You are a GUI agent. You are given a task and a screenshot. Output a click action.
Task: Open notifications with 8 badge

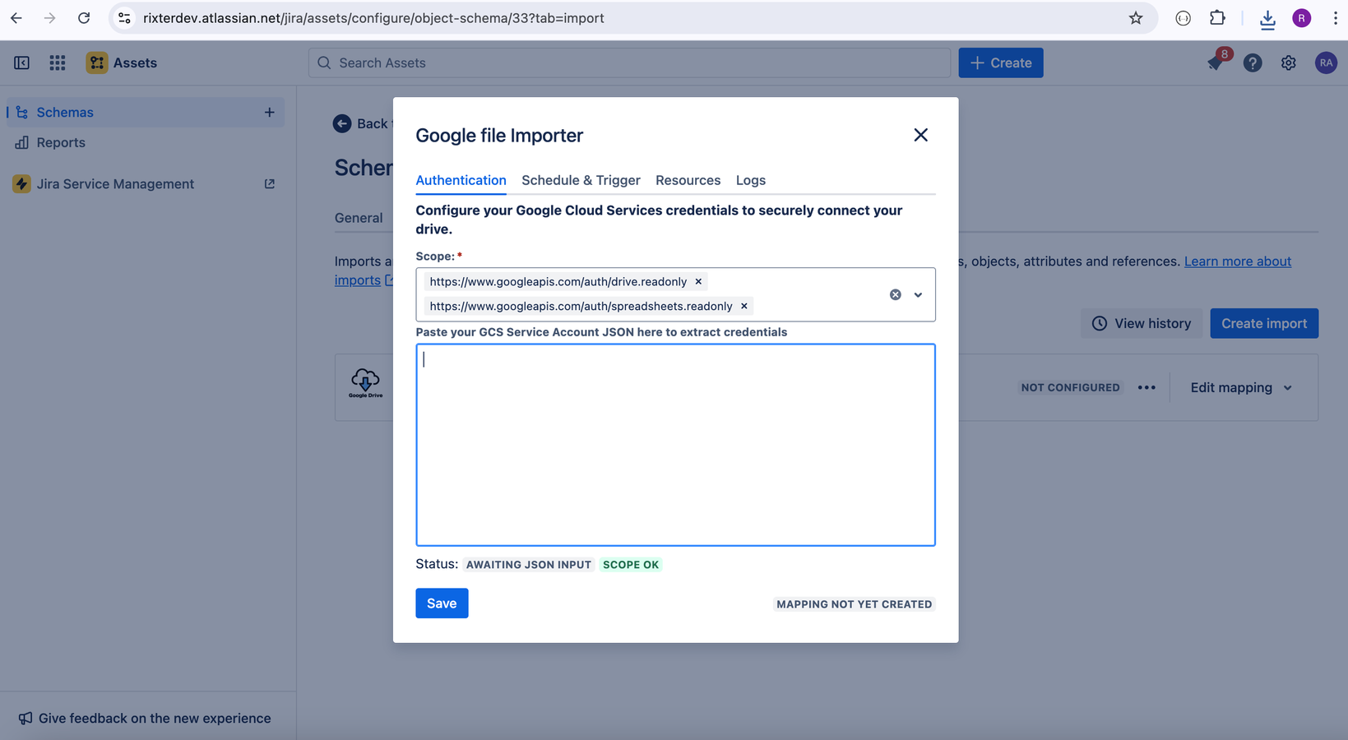tap(1217, 61)
